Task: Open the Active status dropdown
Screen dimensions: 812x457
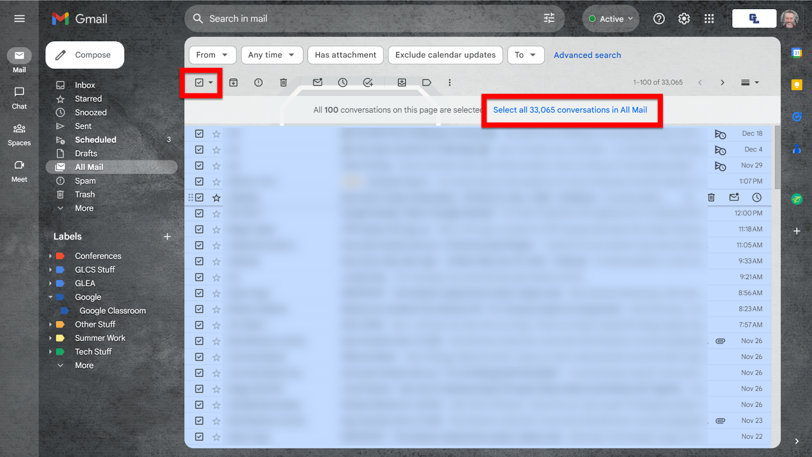Action: [x=611, y=19]
